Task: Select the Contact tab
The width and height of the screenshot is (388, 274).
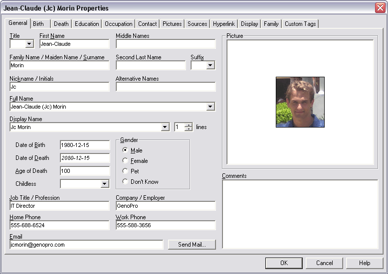Action: [147, 24]
